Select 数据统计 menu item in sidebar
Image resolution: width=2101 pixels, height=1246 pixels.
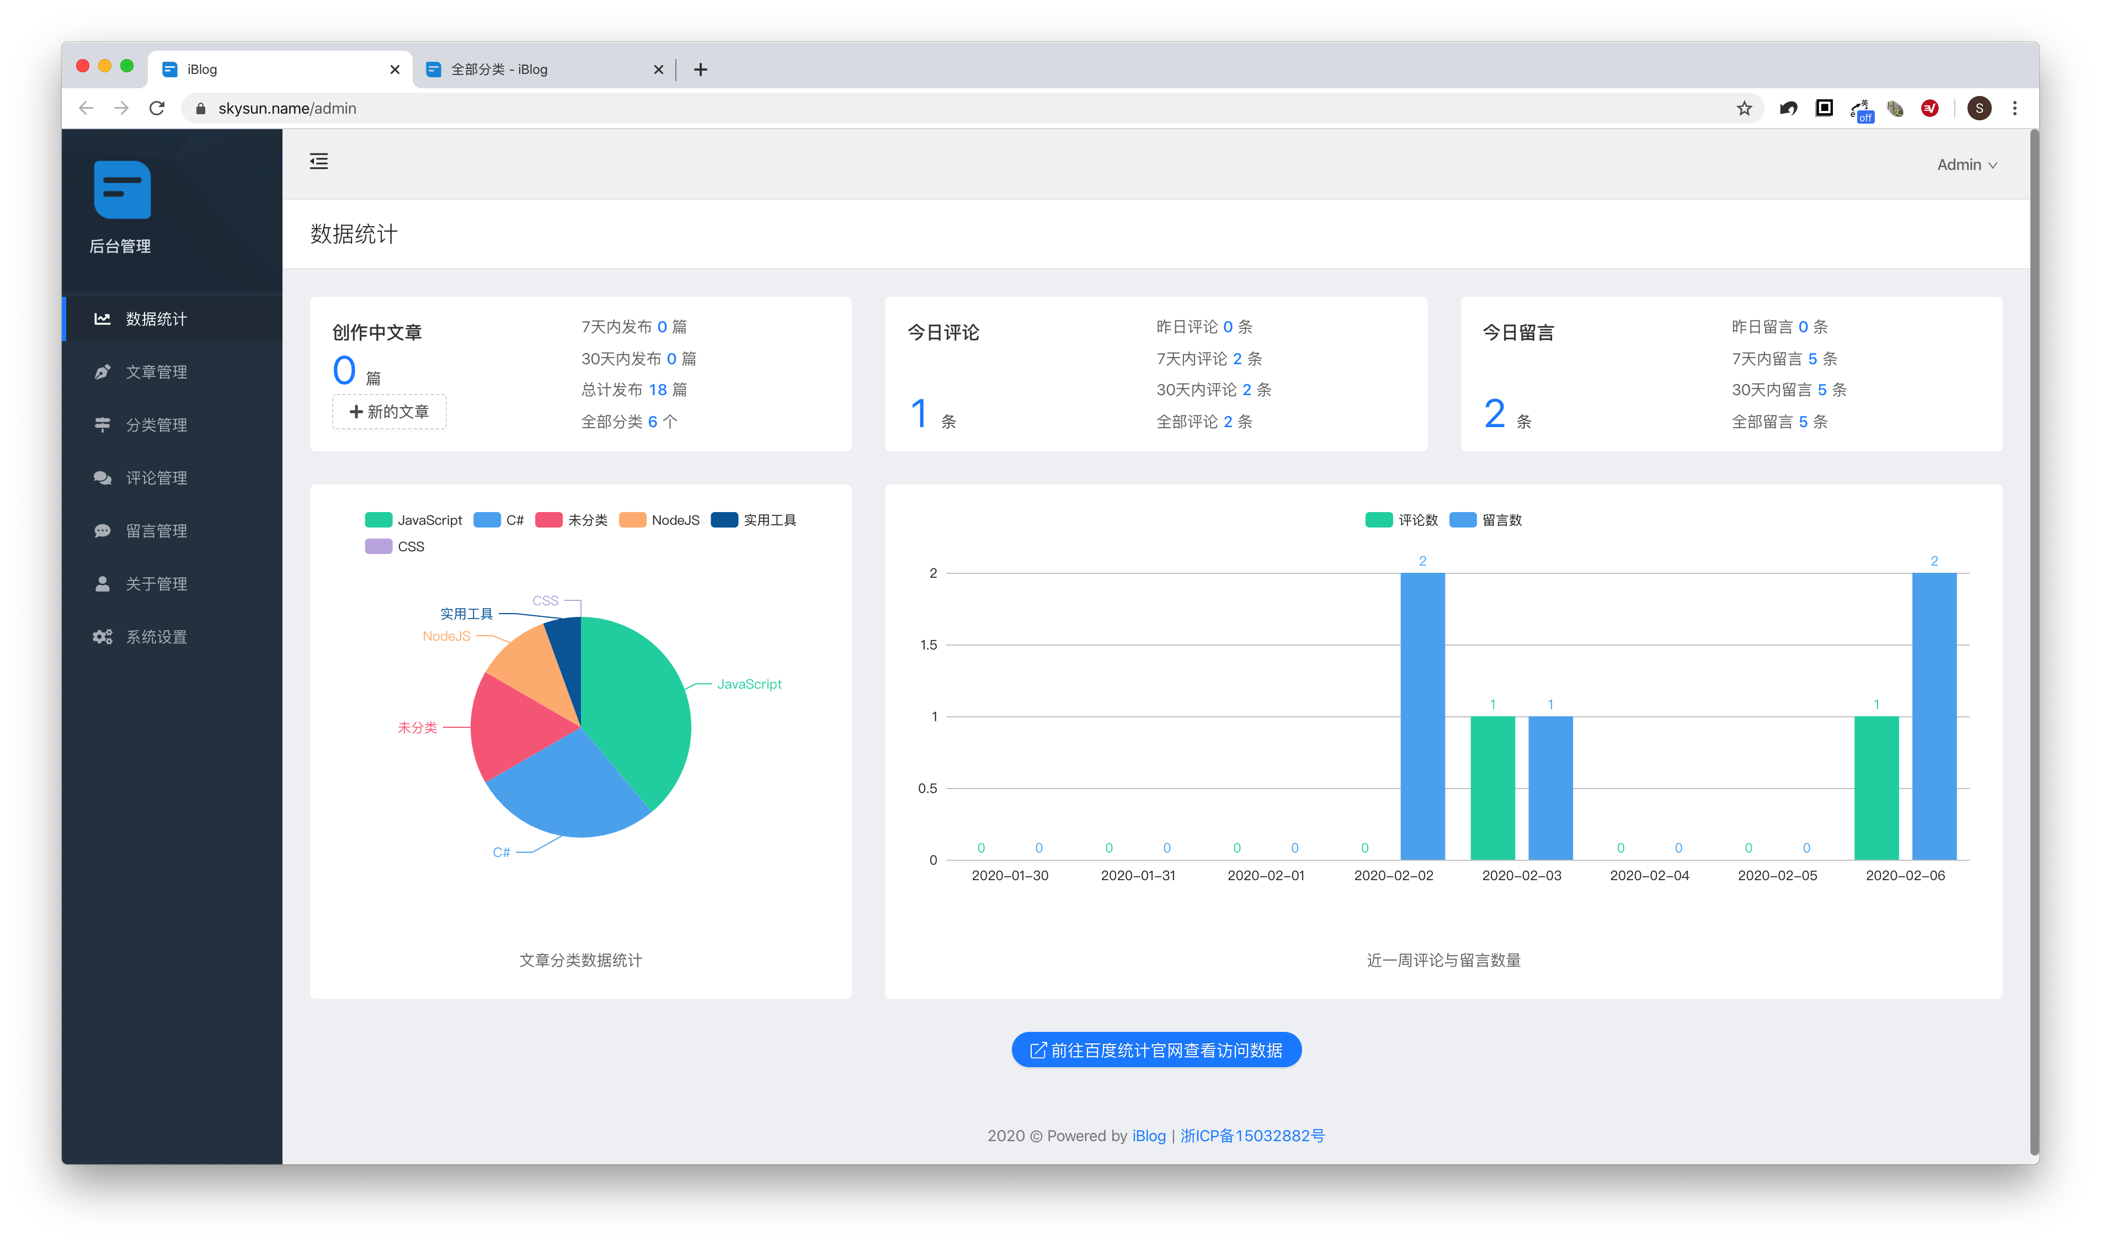click(156, 319)
